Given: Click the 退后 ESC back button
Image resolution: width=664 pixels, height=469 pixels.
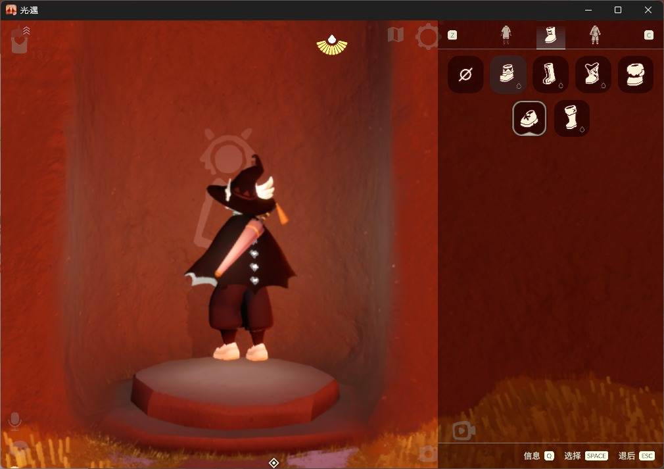Looking at the screenshot, I should (x=636, y=456).
